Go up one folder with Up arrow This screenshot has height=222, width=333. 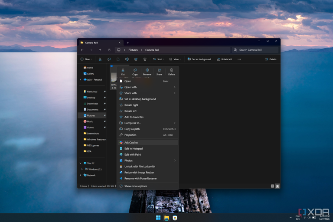(x=100, y=50)
